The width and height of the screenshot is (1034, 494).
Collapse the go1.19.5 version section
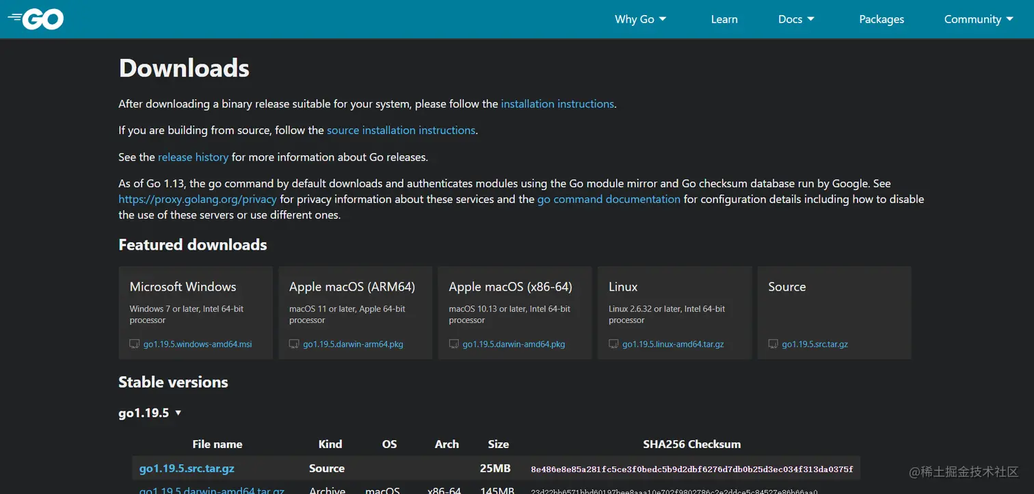(x=150, y=413)
